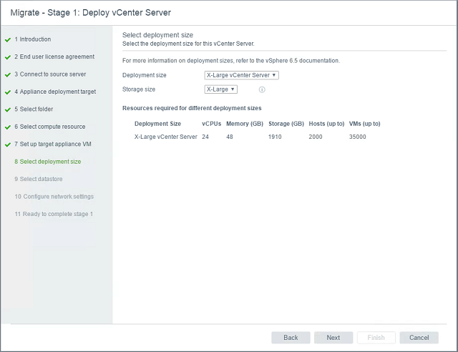Click the hosts value 2000
This screenshot has width=458, height=352.
coord(316,137)
